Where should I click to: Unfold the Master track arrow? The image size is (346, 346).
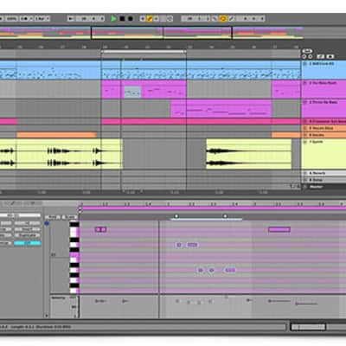305,187
